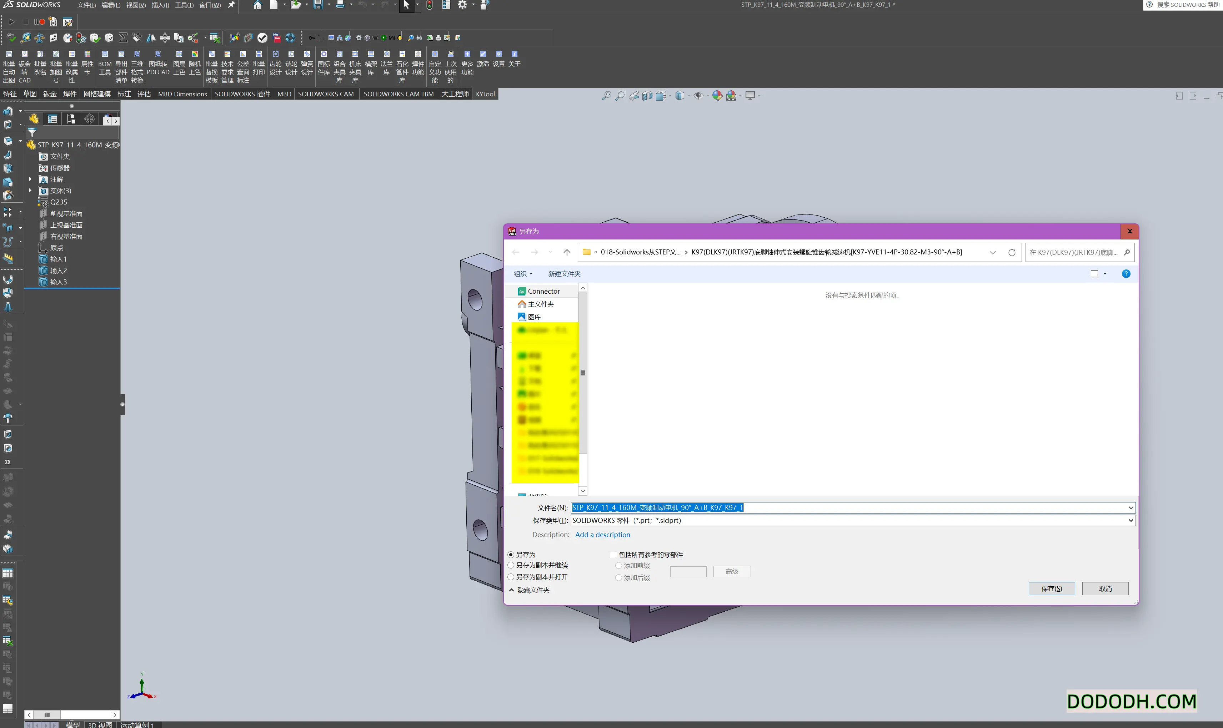Open the DimXpertManager crosshair tab icon
Image resolution: width=1223 pixels, height=728 pixels.
[x=89, y=119]
